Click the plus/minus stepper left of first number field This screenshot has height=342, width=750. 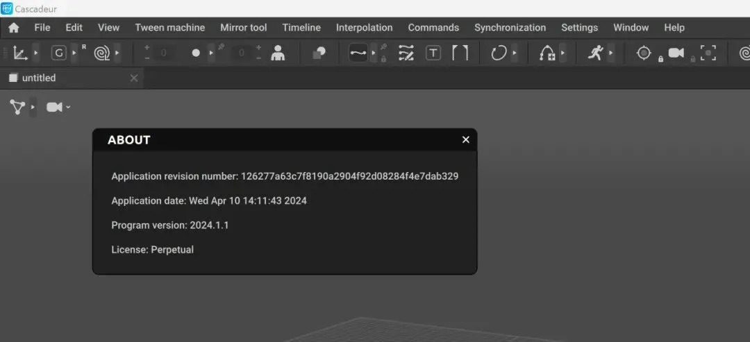pos(147,53)
